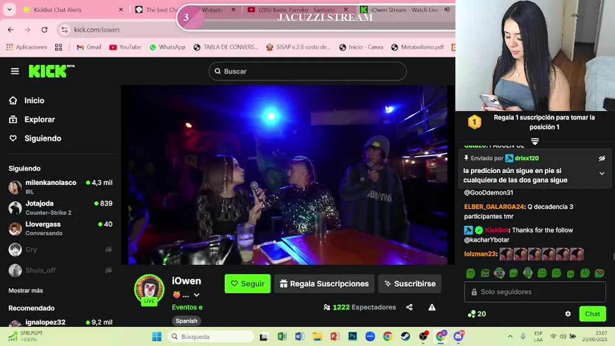Click the position 1 gold badge
The height and width of the screenshot is (346, 615).
(x=475, y=122)
